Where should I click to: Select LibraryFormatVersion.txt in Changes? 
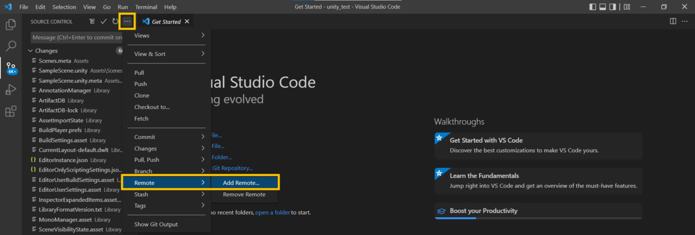point(72,210)
